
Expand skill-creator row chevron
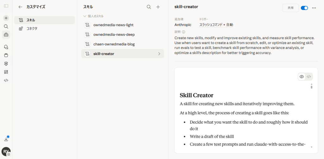pos(159,54)
